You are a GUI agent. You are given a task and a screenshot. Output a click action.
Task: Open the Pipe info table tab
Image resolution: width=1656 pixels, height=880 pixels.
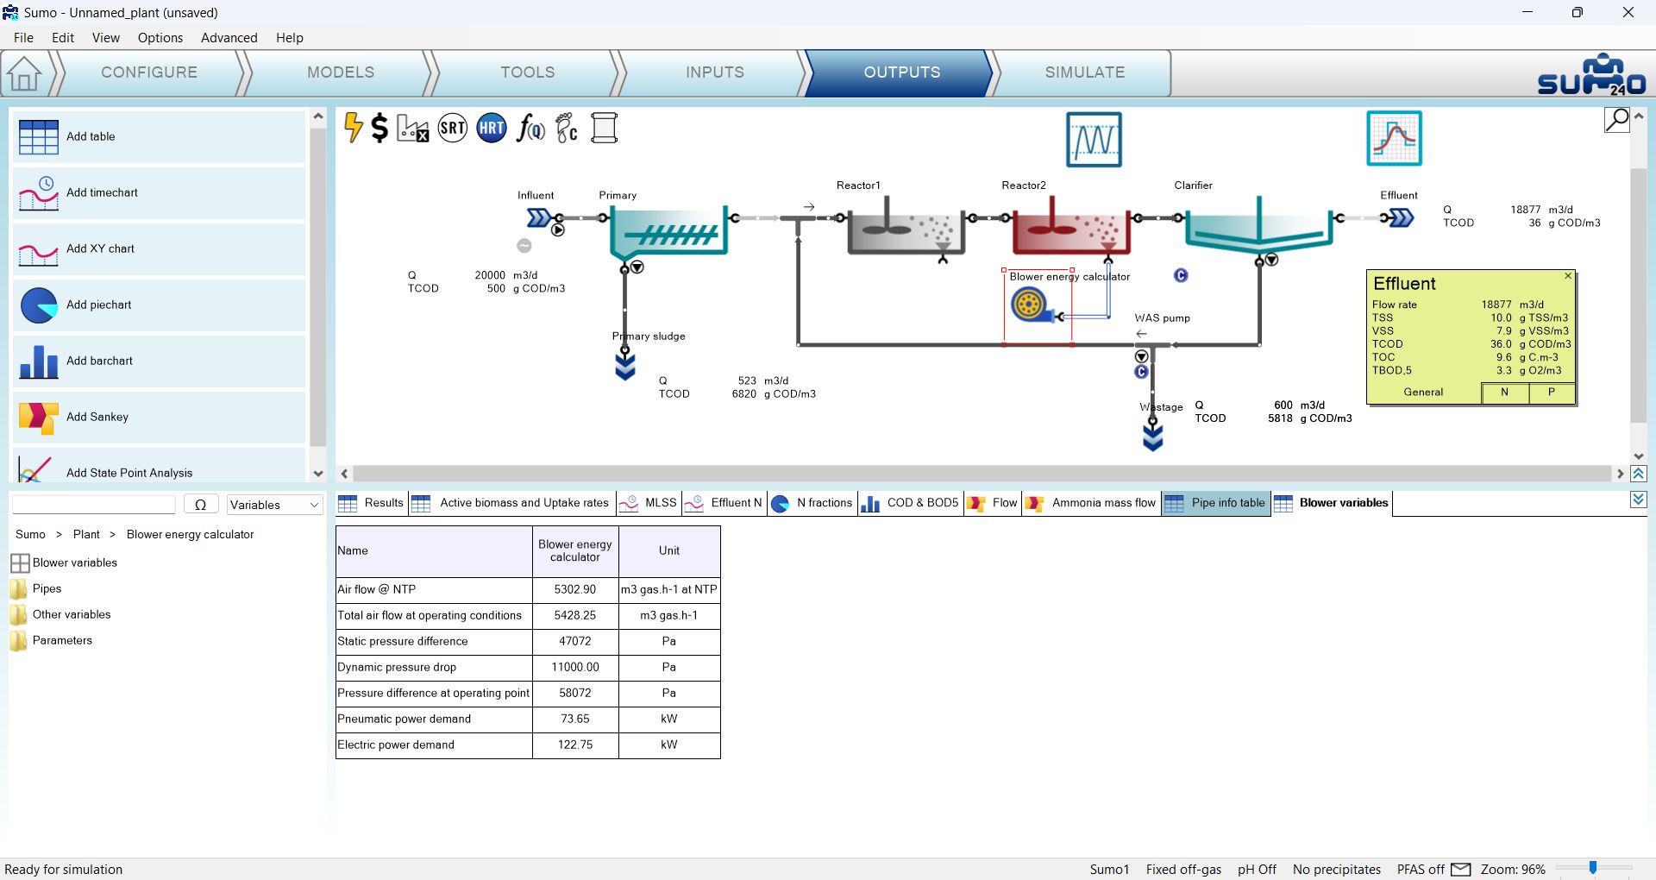(x=1216, y=503)
